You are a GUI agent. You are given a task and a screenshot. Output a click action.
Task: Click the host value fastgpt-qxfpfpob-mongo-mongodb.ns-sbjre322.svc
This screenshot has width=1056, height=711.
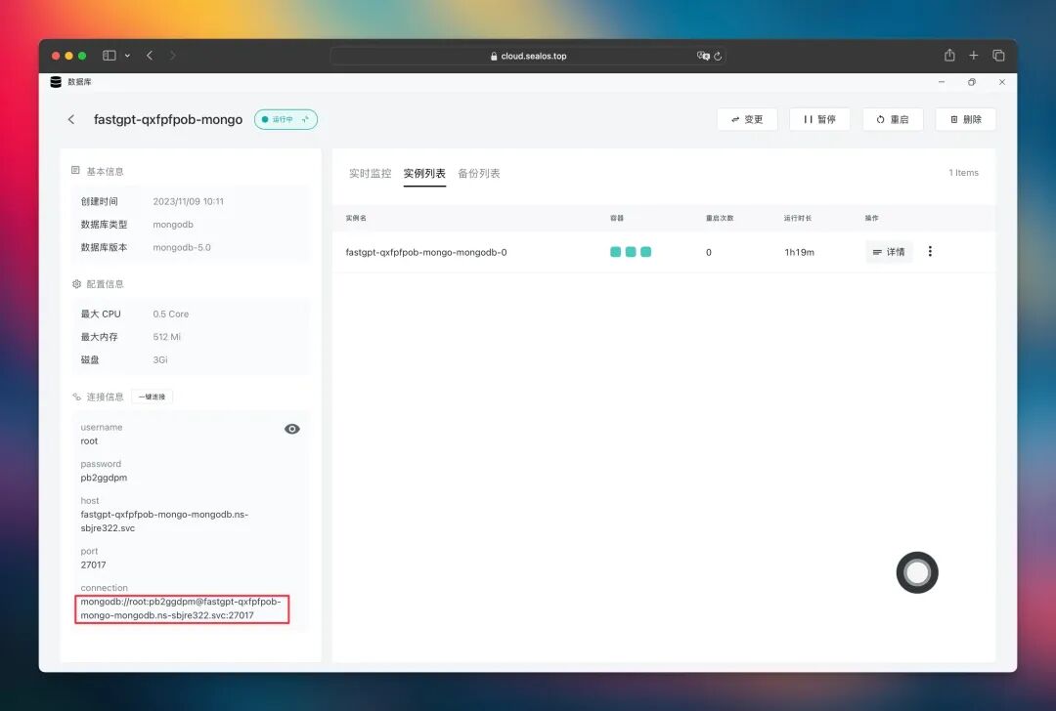click(x=164, y=522)
